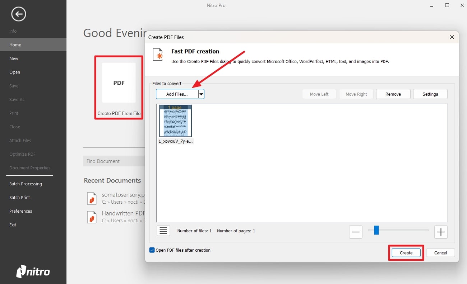Select the 1_xowxuV_7y-e file thumbnail

[175, 121]
